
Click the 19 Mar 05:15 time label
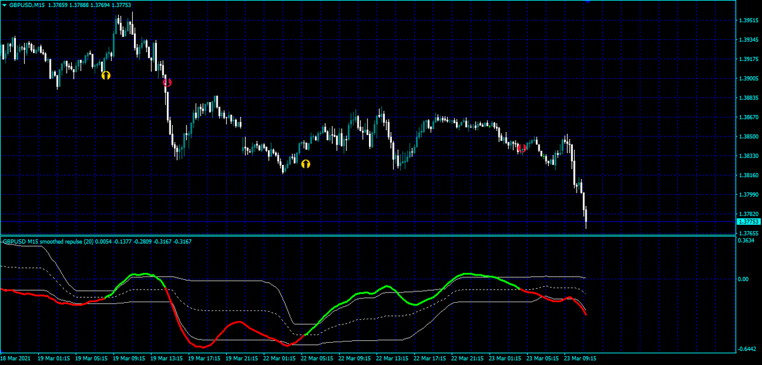point(92,359)
